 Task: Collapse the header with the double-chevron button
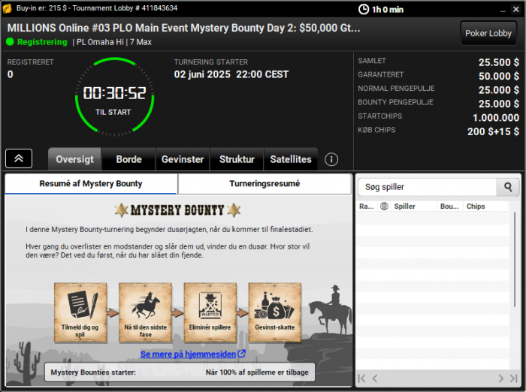(19, 158)
